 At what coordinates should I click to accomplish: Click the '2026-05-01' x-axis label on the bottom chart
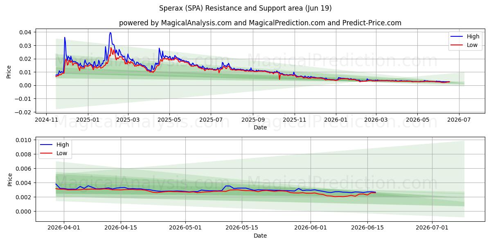[185, 228]
